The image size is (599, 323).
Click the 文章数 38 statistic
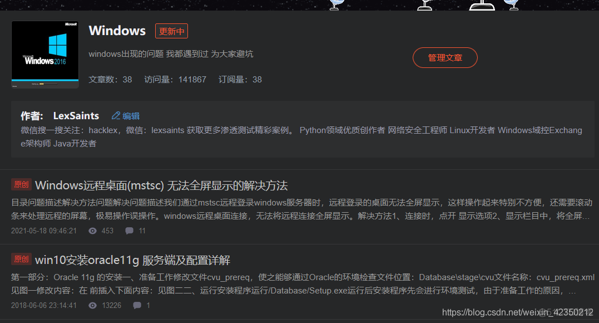(111, 80)
